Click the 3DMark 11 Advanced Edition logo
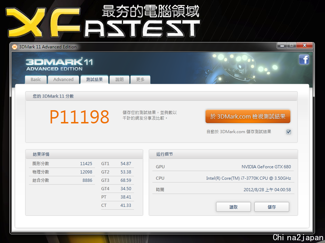The image size is (325, 243). (59, 64)
